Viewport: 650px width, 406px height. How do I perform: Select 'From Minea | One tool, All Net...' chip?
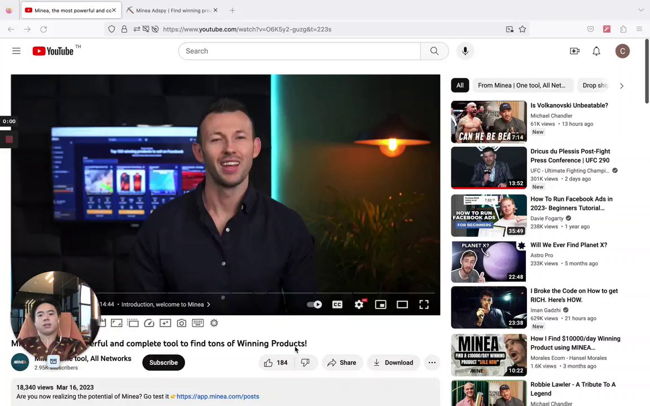[x=521, y=85]
